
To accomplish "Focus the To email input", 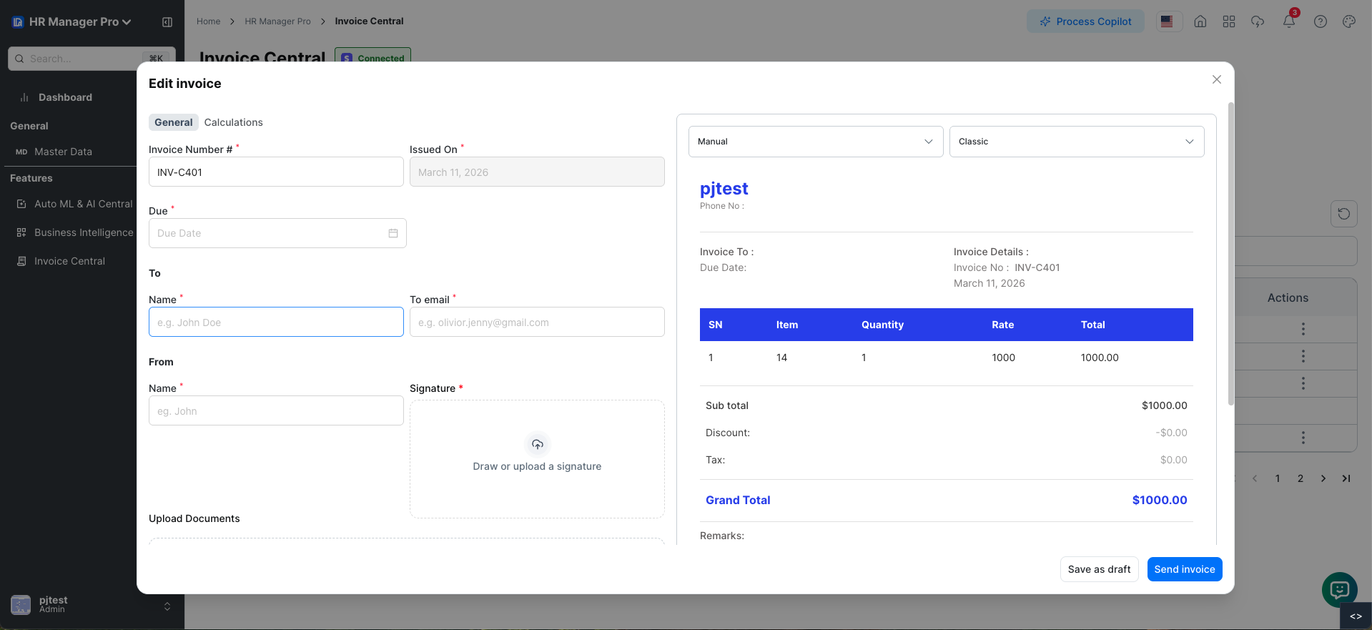I will click(537, 322).
